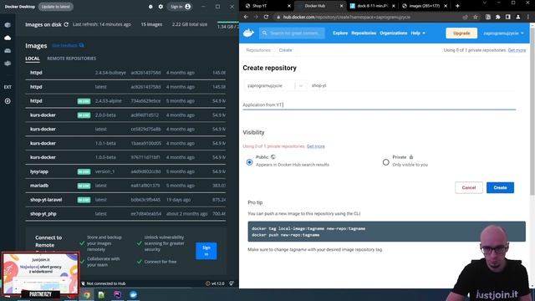Reload the Docker Hub page
Viewport: 535px width, 301px height.
click(266, 17)
